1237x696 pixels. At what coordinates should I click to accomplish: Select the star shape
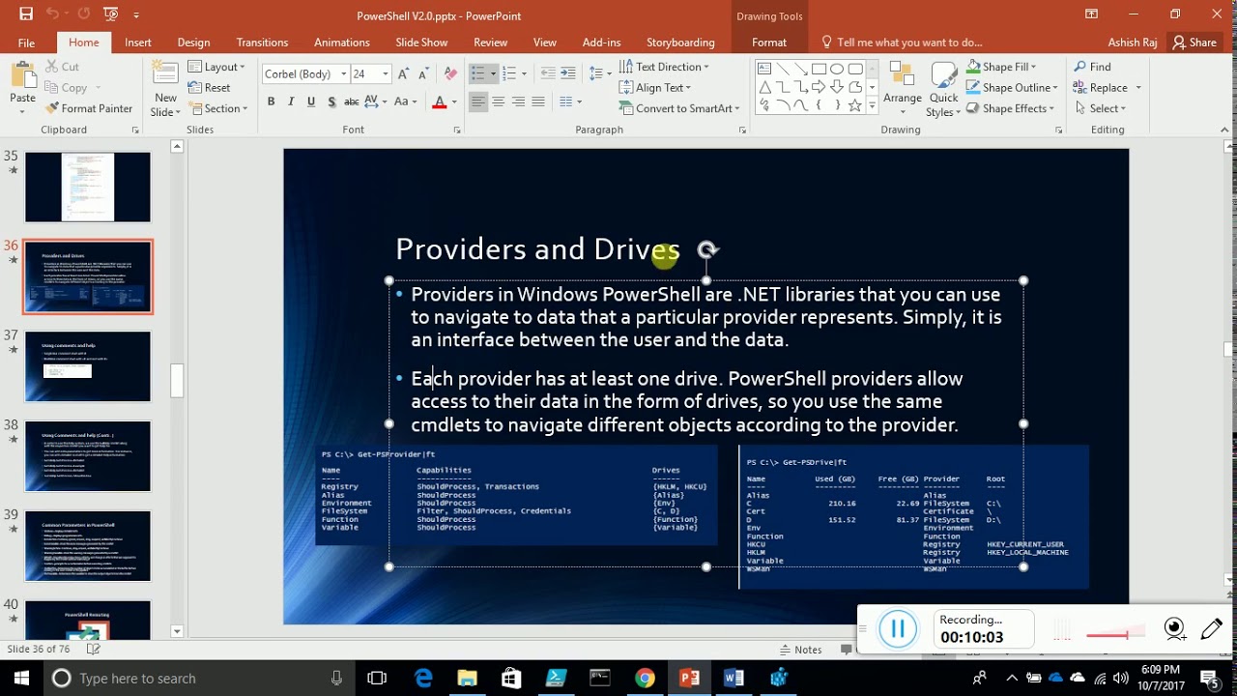[x=855, y=105]
